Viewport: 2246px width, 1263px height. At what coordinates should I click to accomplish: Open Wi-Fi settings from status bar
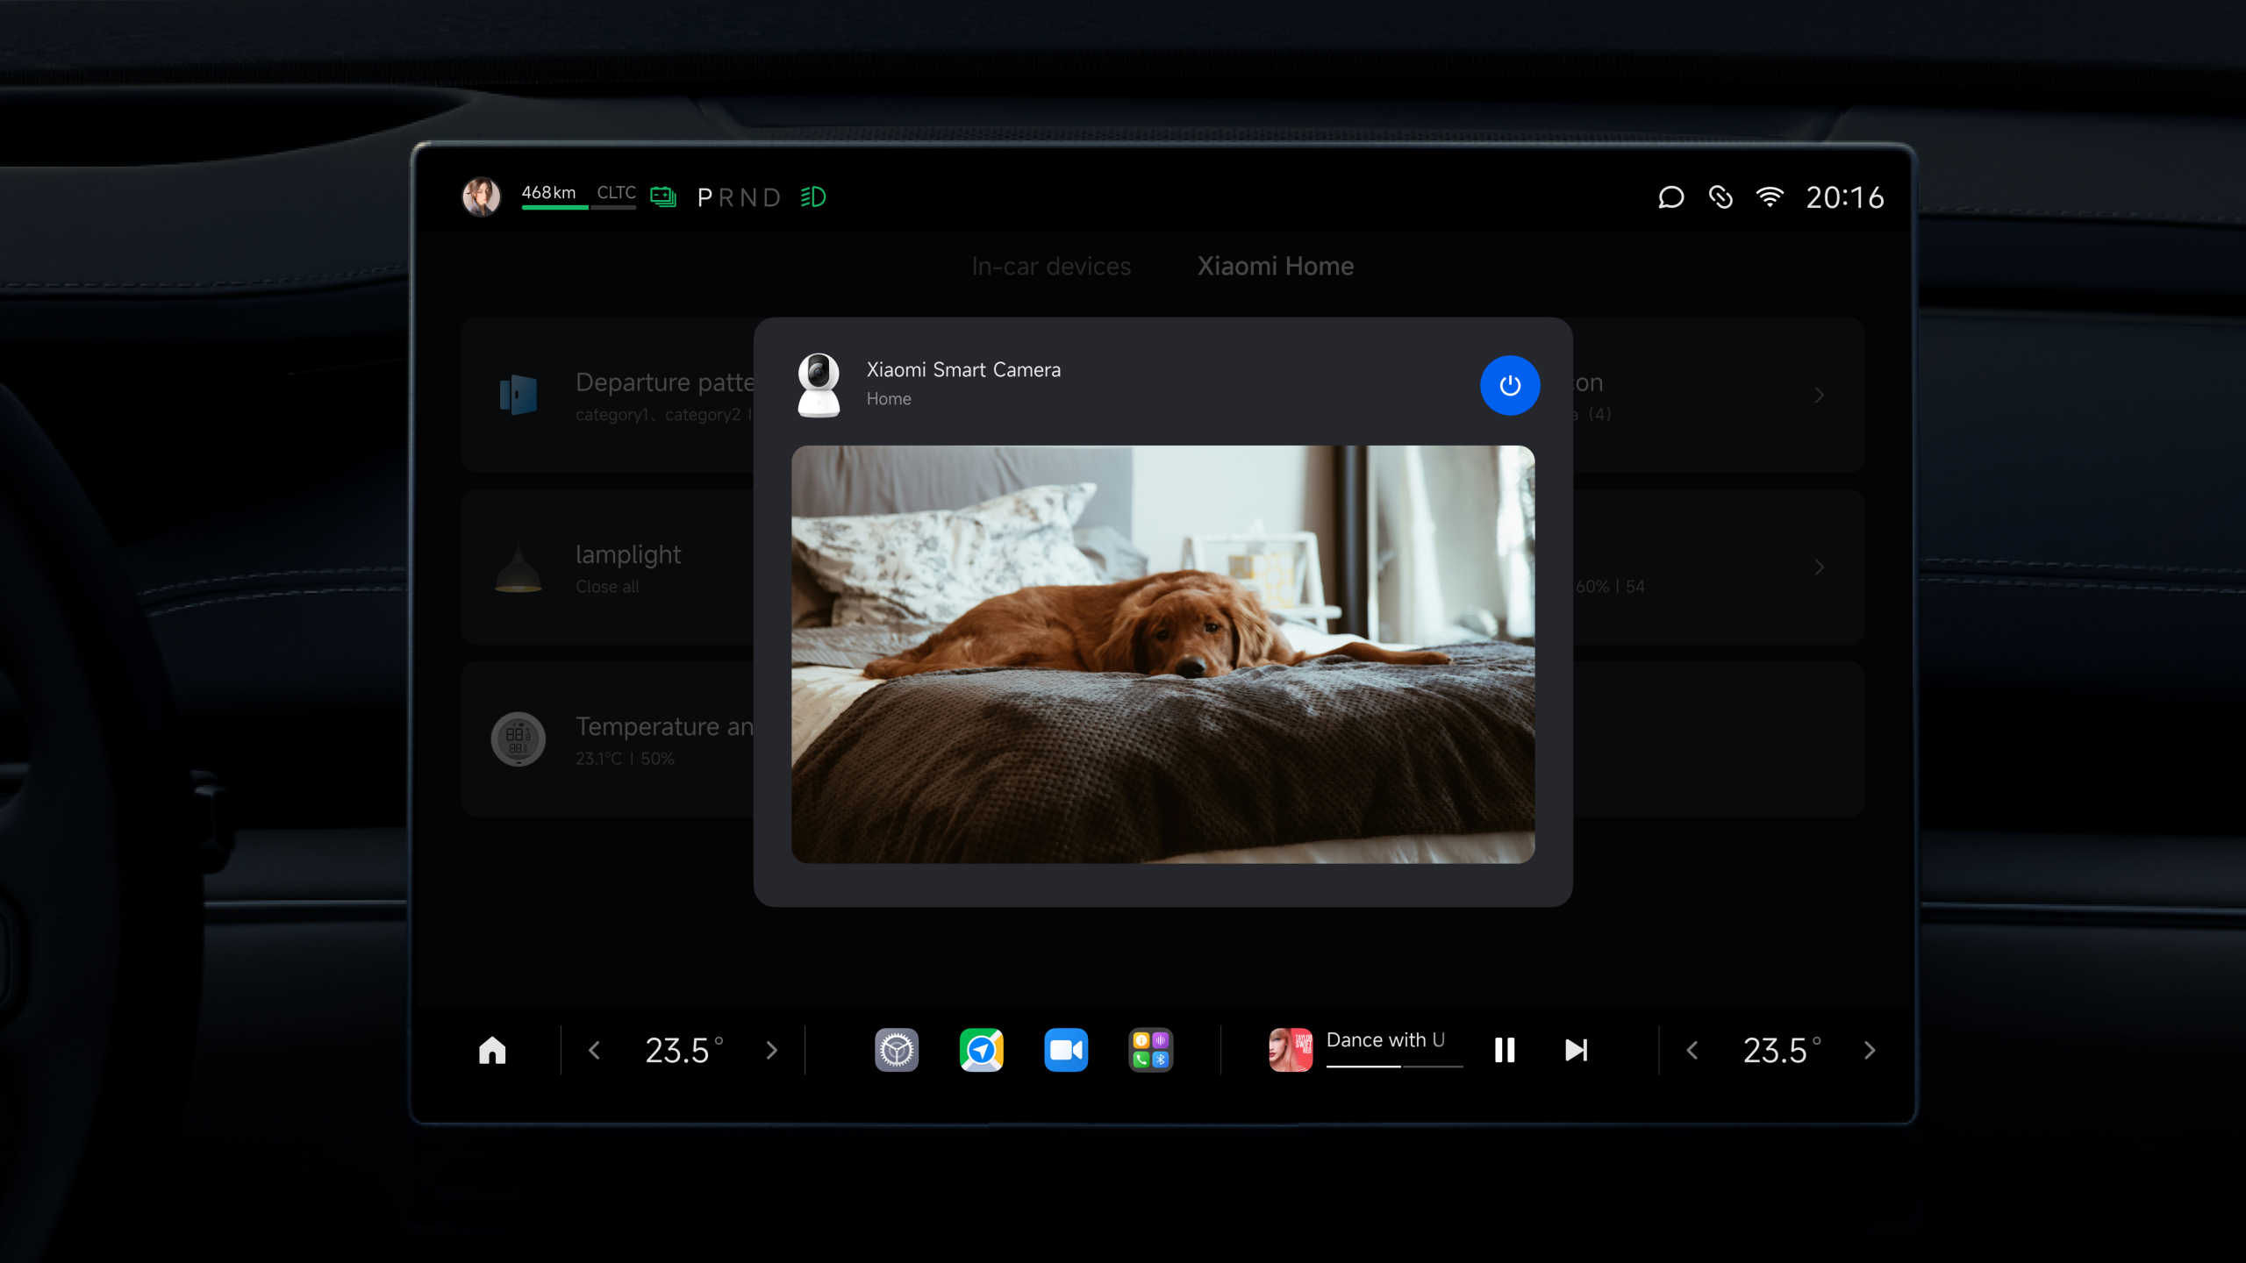[1770, 197]
